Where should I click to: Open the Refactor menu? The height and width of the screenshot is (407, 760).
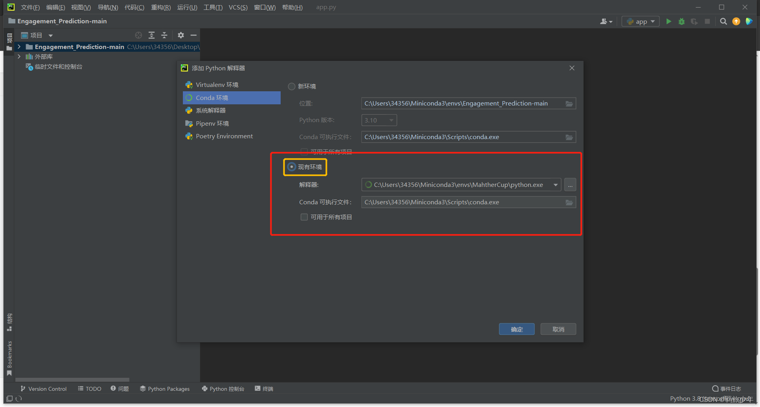[161, 8]
